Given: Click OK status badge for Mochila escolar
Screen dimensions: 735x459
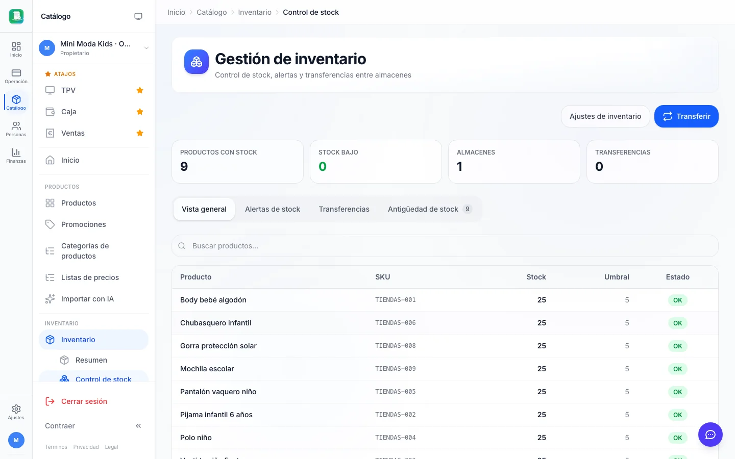Looking at the screenshot, I should pos(677,369).
